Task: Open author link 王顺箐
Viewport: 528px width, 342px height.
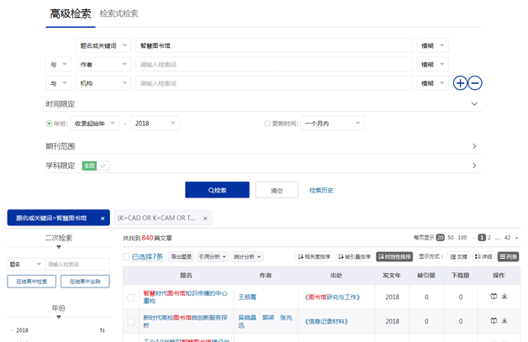Action: tap(247, 297)
